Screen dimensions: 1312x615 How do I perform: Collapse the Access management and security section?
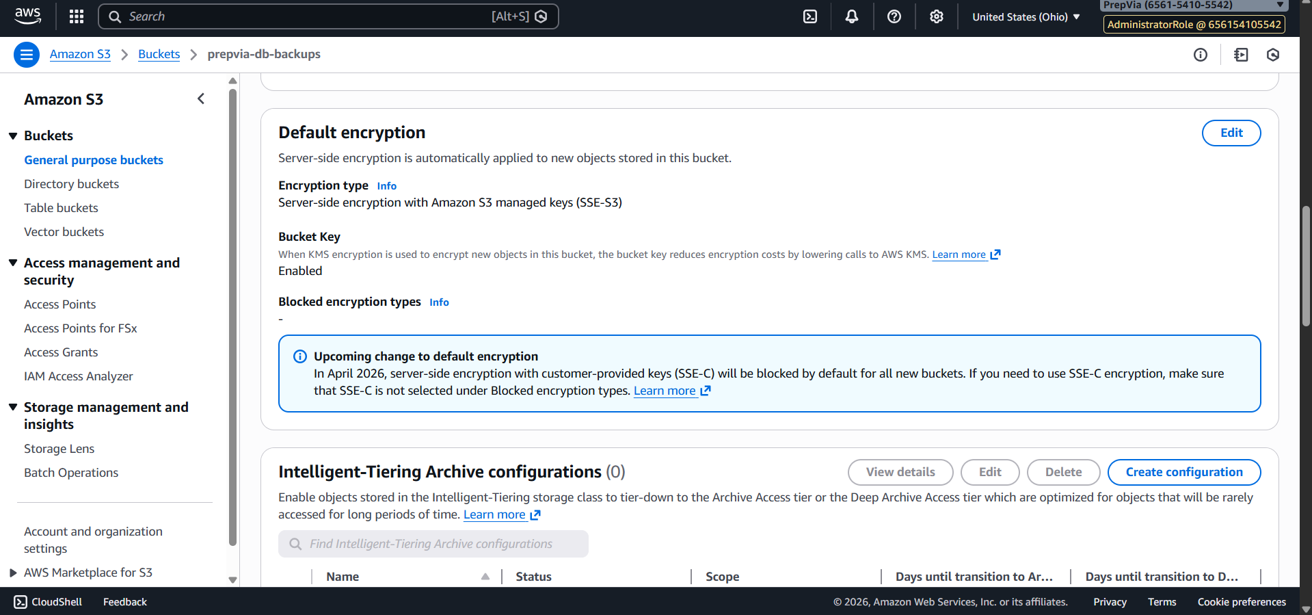tap(13, 263)
